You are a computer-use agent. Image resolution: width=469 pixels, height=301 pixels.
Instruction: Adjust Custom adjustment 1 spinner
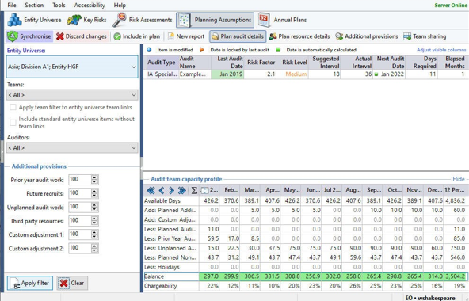click(94, 234)
